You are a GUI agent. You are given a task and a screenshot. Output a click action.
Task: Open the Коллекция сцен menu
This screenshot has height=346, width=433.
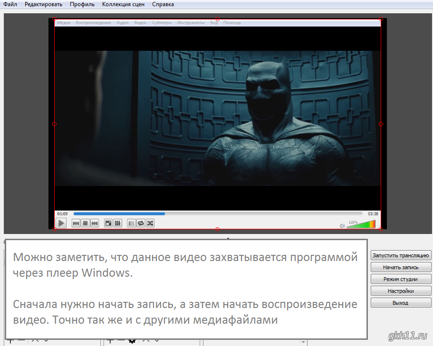click(123, 4)
